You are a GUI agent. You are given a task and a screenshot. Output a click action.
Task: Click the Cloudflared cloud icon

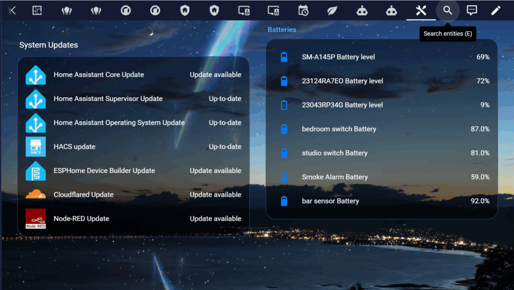[36, 194]
